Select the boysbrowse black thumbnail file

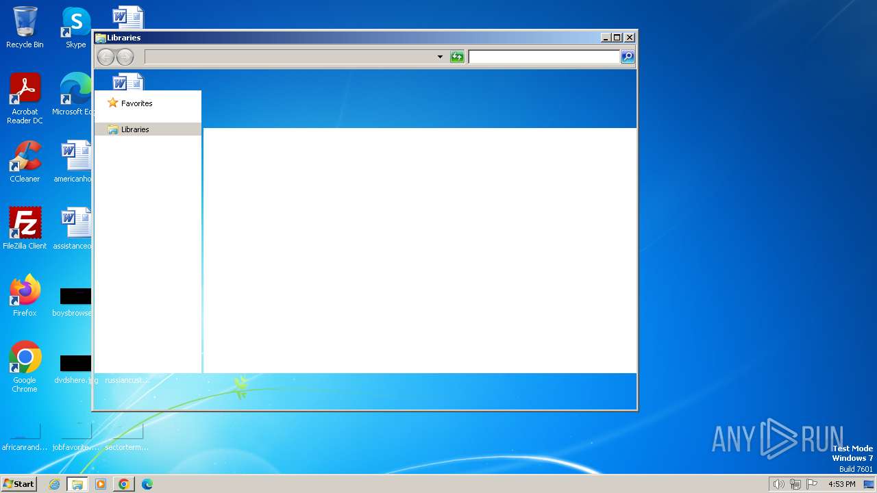point(73,301)
